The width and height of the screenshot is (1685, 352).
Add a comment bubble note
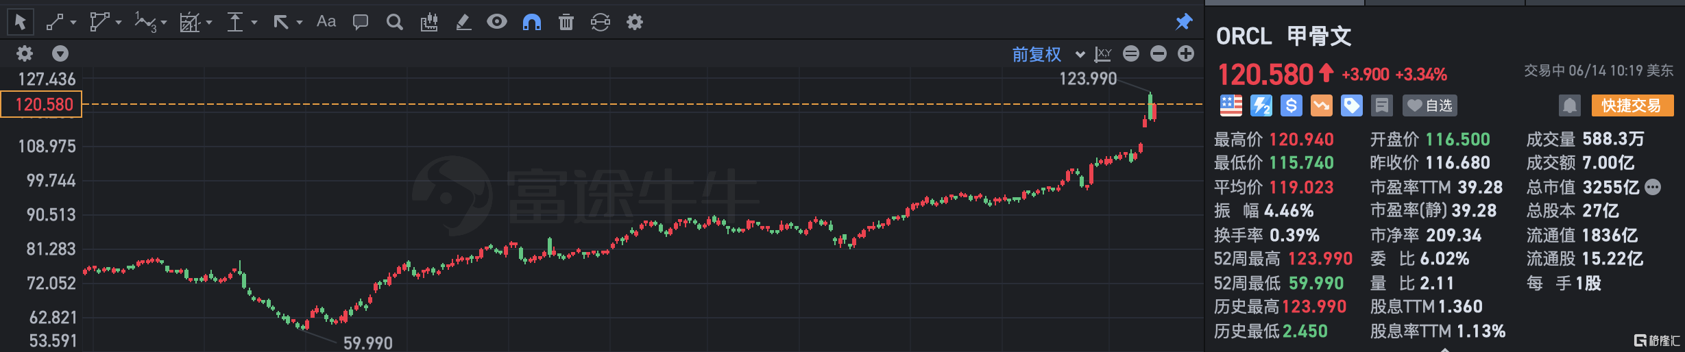click(x=361, y=23)
